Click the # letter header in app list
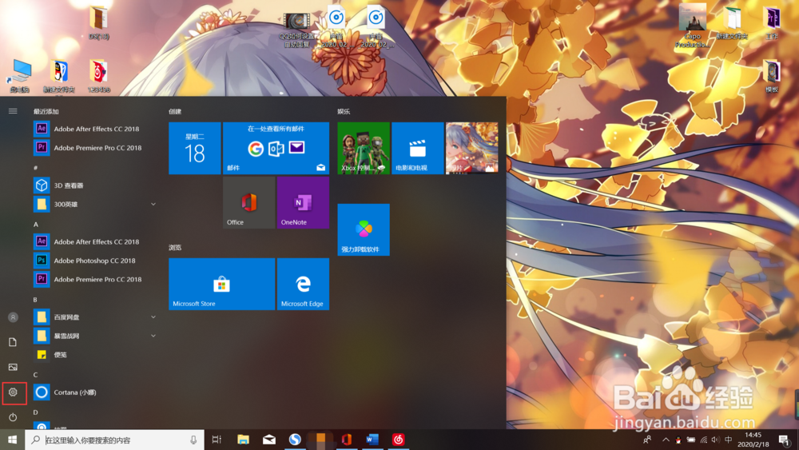The height and width of the screenshot is (450, 799). click(x=36, y=167)
